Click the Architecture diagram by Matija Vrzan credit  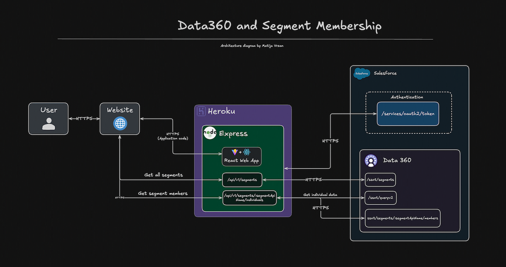[252, 46]
